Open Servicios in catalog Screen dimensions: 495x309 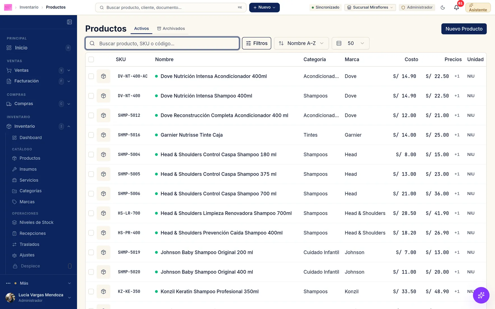click(x=29, y=180)
